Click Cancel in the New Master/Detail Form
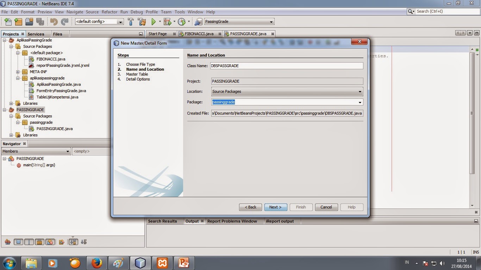This screenshot has height=270, width=481. point(326,207)
